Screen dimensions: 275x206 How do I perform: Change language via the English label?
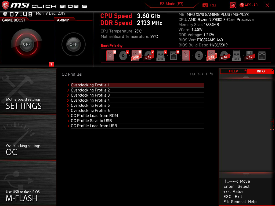(x=251, y=4)
